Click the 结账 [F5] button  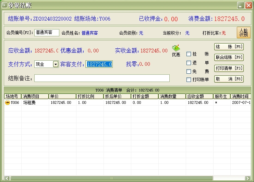click(229, 47)
